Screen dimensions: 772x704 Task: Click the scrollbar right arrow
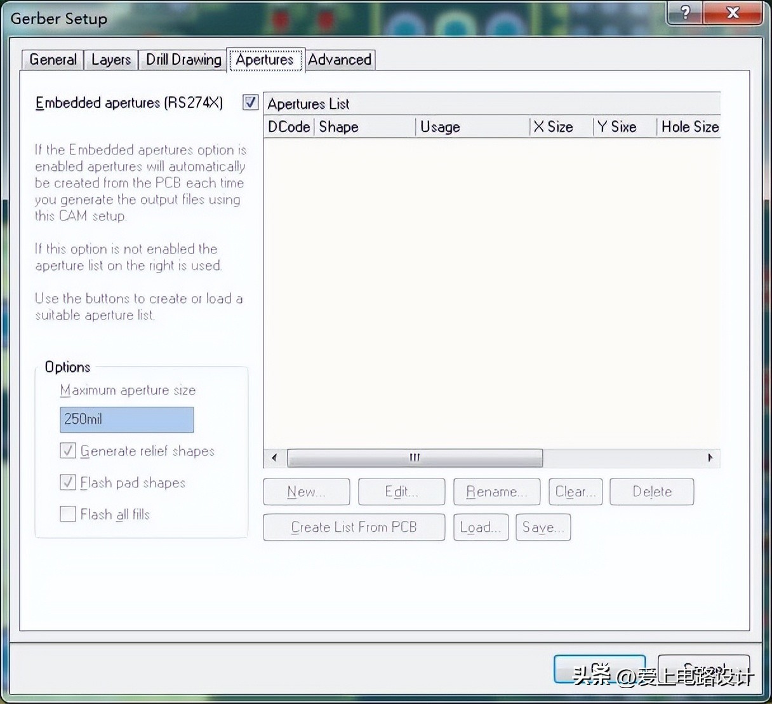click(x=710, y=457)
